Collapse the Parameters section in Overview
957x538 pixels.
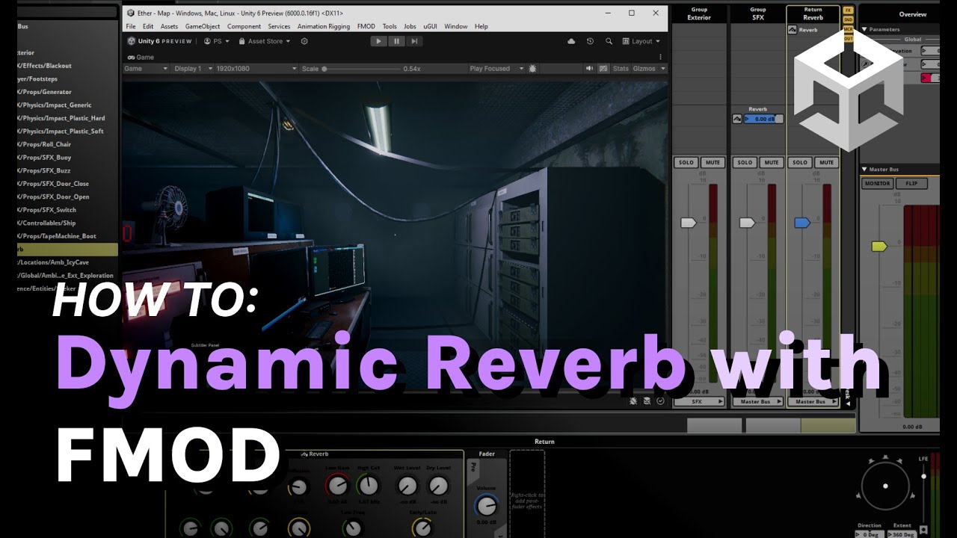pyautogui.click(x=865, y=30)
